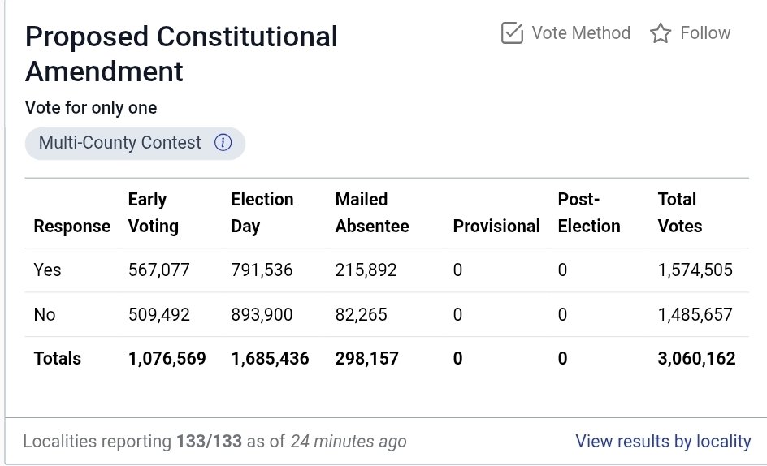The width and height of the screenshot is (767, 466).
Task: Click the Mailed Absentee column header
Action: 372,213
